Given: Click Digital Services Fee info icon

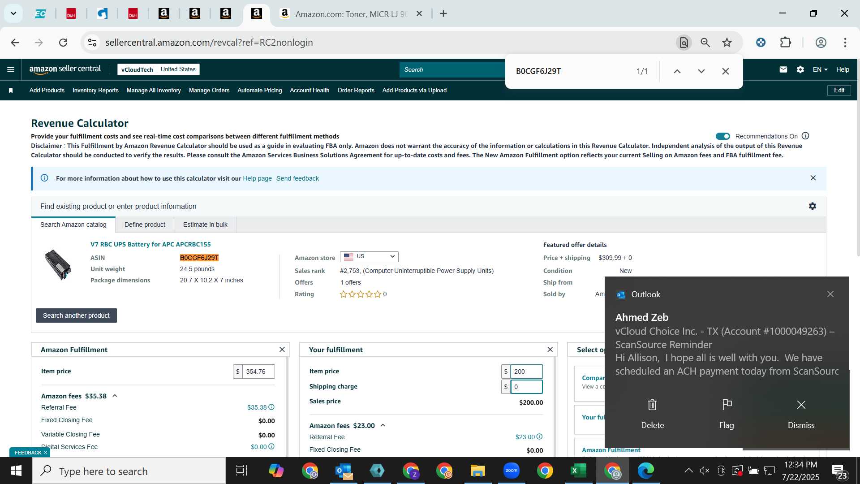Looking at the screenshot, I should click(271, 447).
